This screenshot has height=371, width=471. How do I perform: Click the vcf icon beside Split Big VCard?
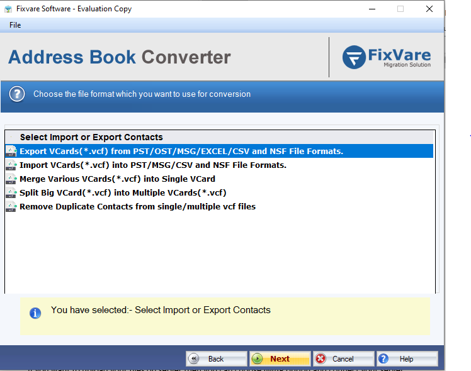click(x=11, y=193)
